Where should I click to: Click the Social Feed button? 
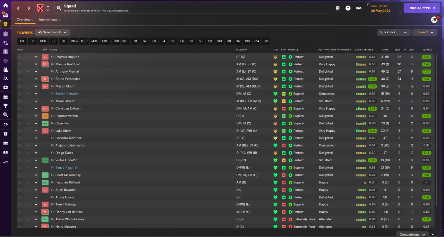422,8
